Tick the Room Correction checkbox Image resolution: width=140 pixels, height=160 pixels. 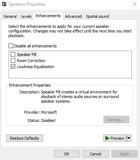[13, 61]
